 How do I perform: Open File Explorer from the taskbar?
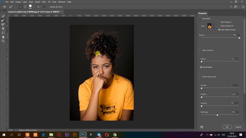coord(51,135)
